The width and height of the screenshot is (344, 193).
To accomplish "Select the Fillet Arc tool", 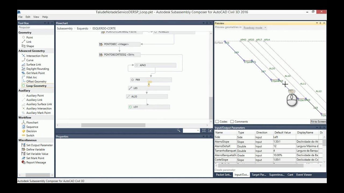I will point(31,77).
